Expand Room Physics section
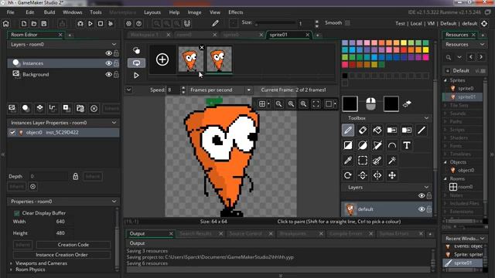495x278 pixels. 12,270
